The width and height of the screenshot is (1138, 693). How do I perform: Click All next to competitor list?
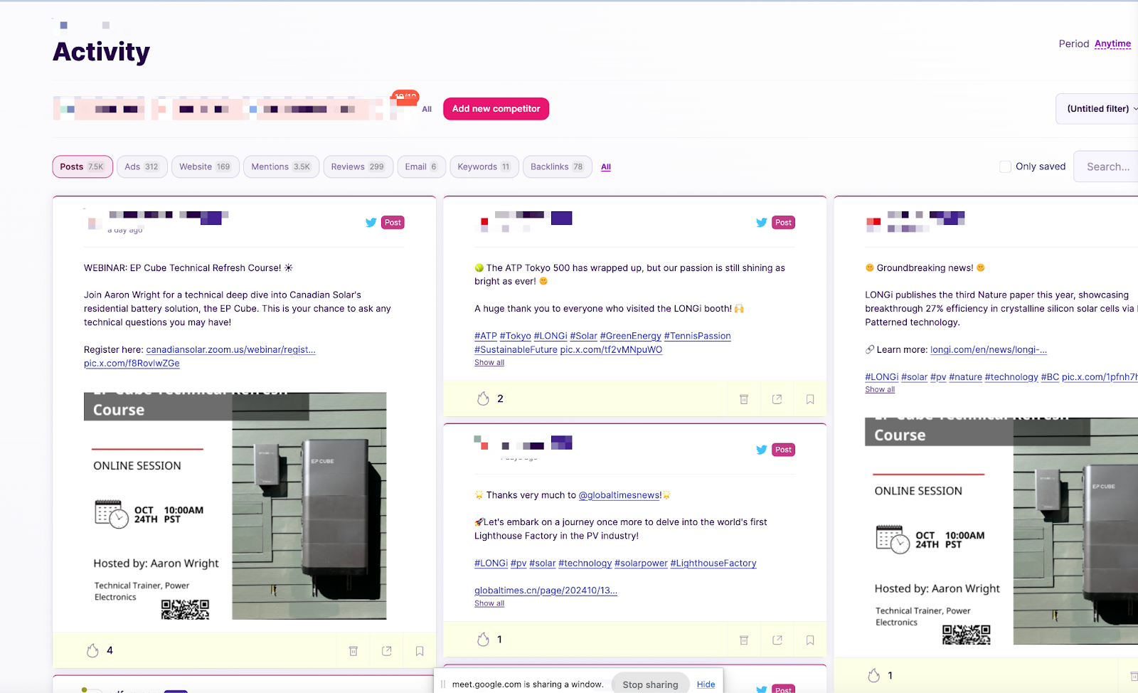coord(427,109)
